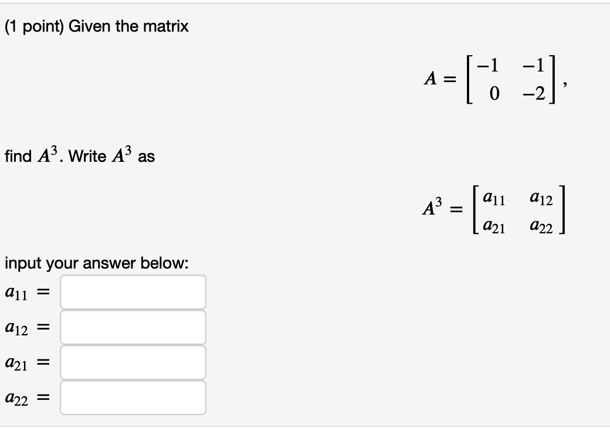
Task: Click a21 inside the A³ symbolic matrix
Action: [x=494, y=227]
